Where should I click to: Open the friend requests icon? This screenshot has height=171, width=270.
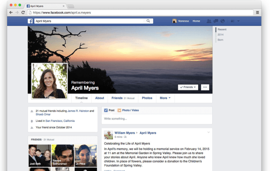click(x=209, y=21)
